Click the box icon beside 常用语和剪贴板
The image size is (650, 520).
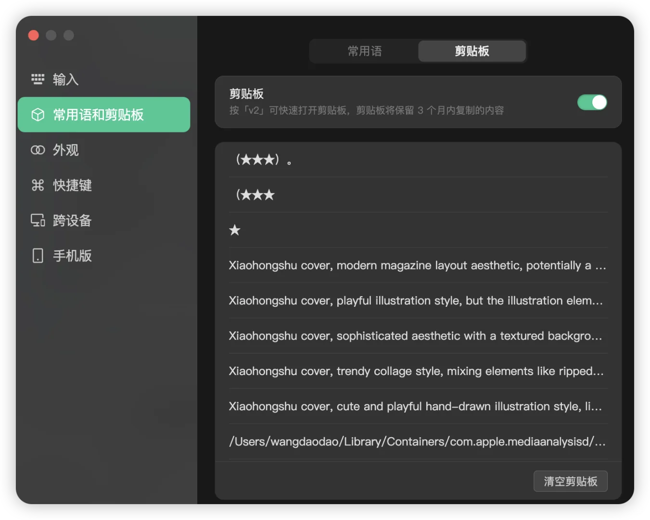38,115
